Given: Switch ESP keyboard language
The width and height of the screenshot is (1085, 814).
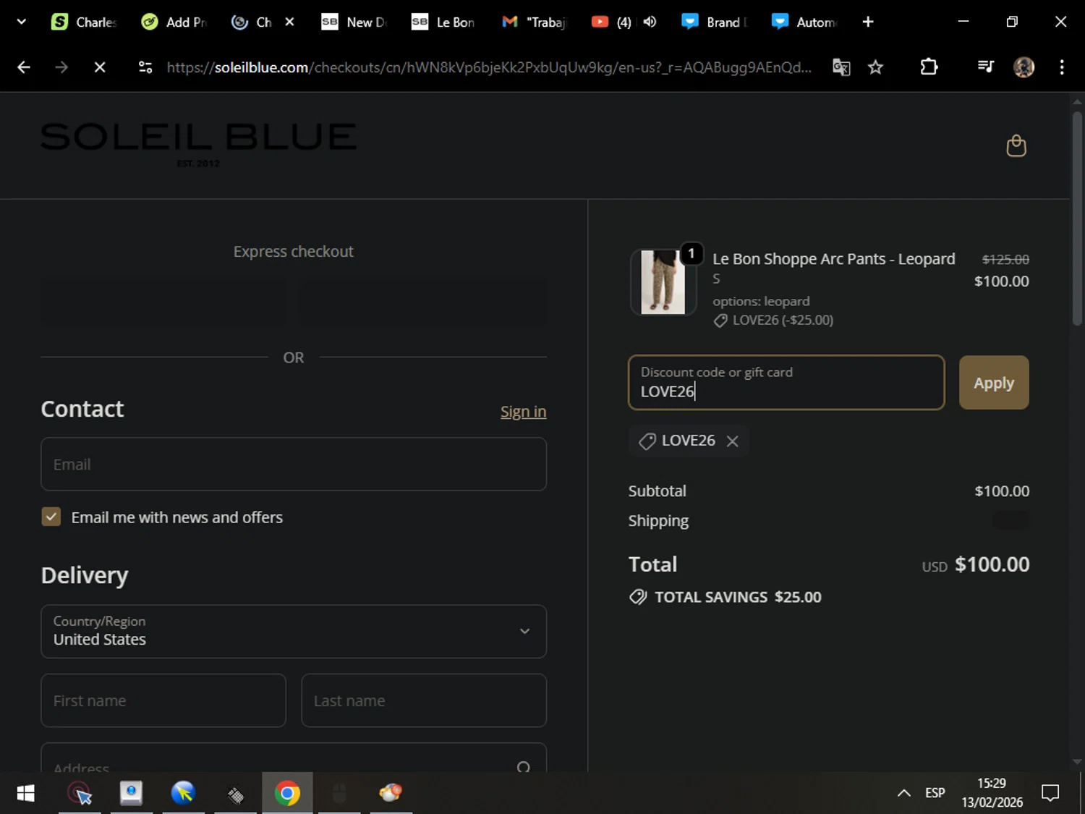Looking at the screenshot, I should pyautogui.click(x=935, y=793).
